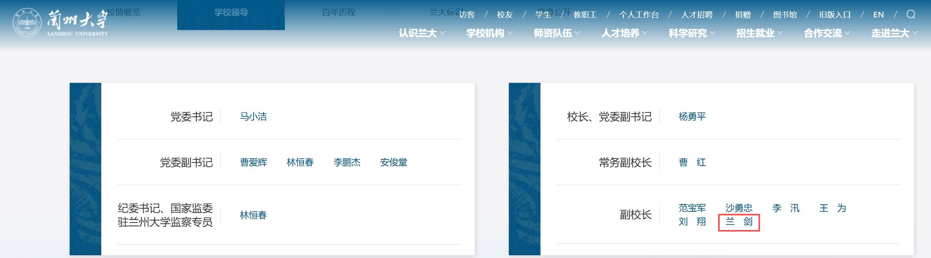Open the profile of 安俊堂
This screenshot has height=258, width=931.
[393, 162]
